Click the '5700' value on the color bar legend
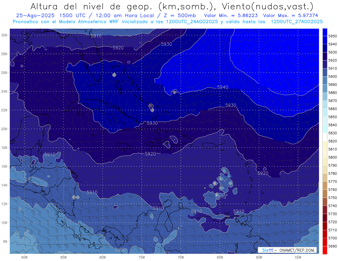The height and width of the screenshot is (261, 338). click(333, 238)
